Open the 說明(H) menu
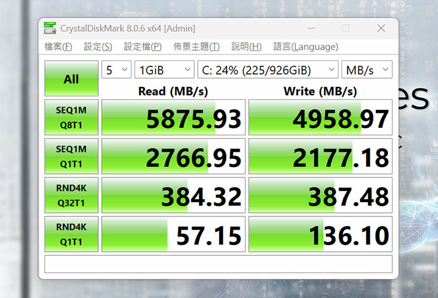Viewport: 438px width, 298px height. (x=246, y=47)
